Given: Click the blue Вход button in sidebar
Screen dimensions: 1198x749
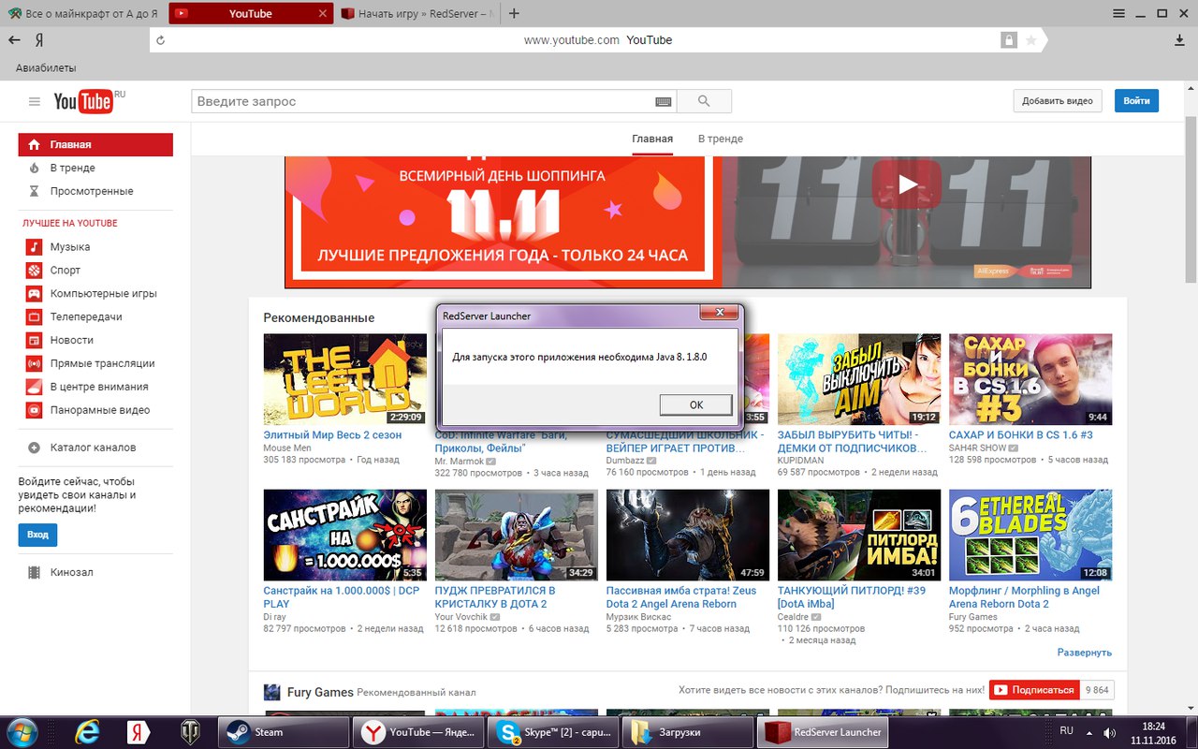Looking at the screenshot, I should coord(37,535).
